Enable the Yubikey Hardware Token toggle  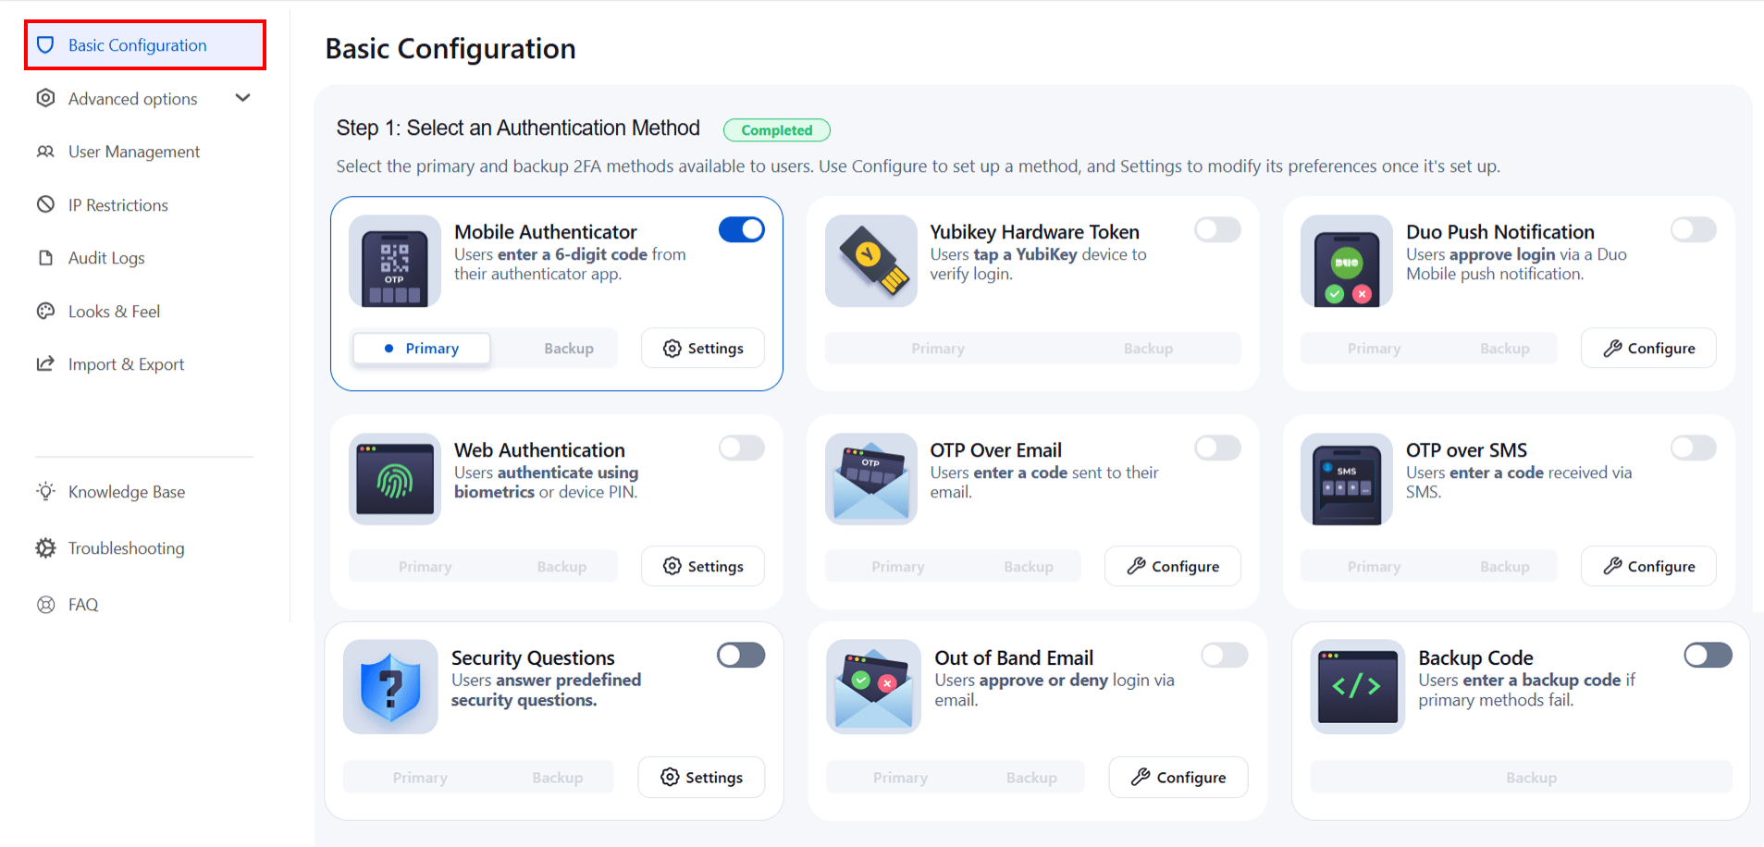click(1217, 229)
